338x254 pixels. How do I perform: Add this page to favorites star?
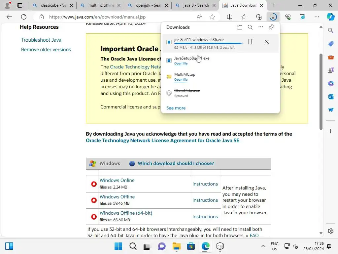(212, 17)
